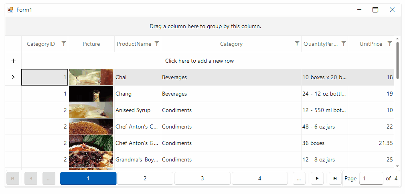Open the Category column filter icon
405x194 pixels.
tap(297, 43)
